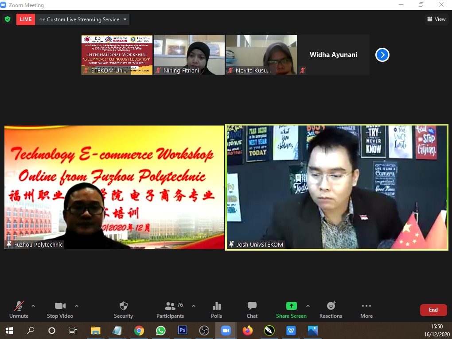Click the red End meeting button
Screen dimensions: 452x339
coord(433,310)
